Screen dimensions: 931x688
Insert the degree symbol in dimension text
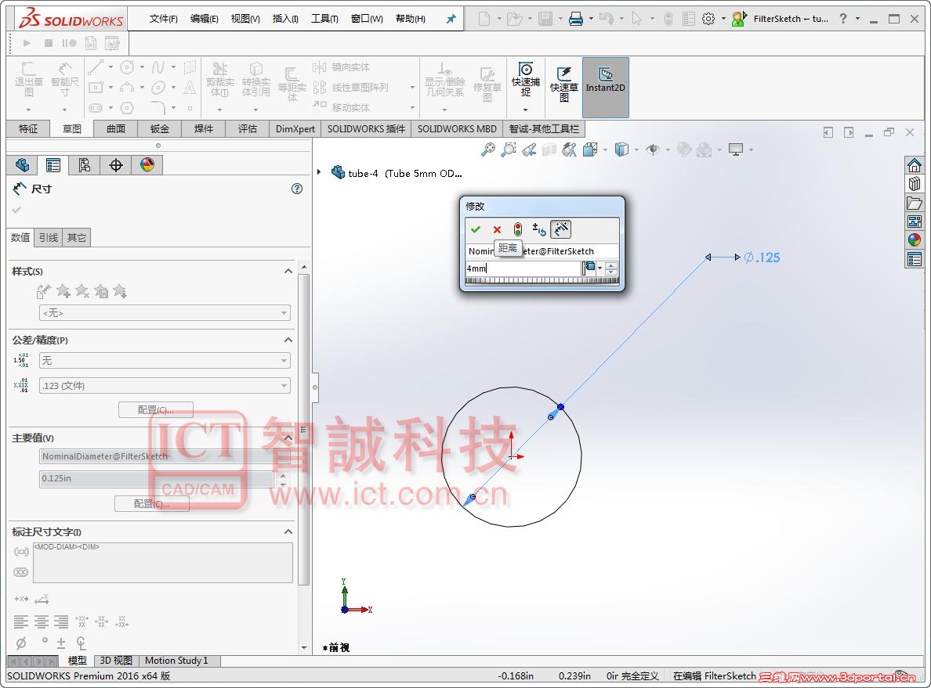tap(45, 640)
